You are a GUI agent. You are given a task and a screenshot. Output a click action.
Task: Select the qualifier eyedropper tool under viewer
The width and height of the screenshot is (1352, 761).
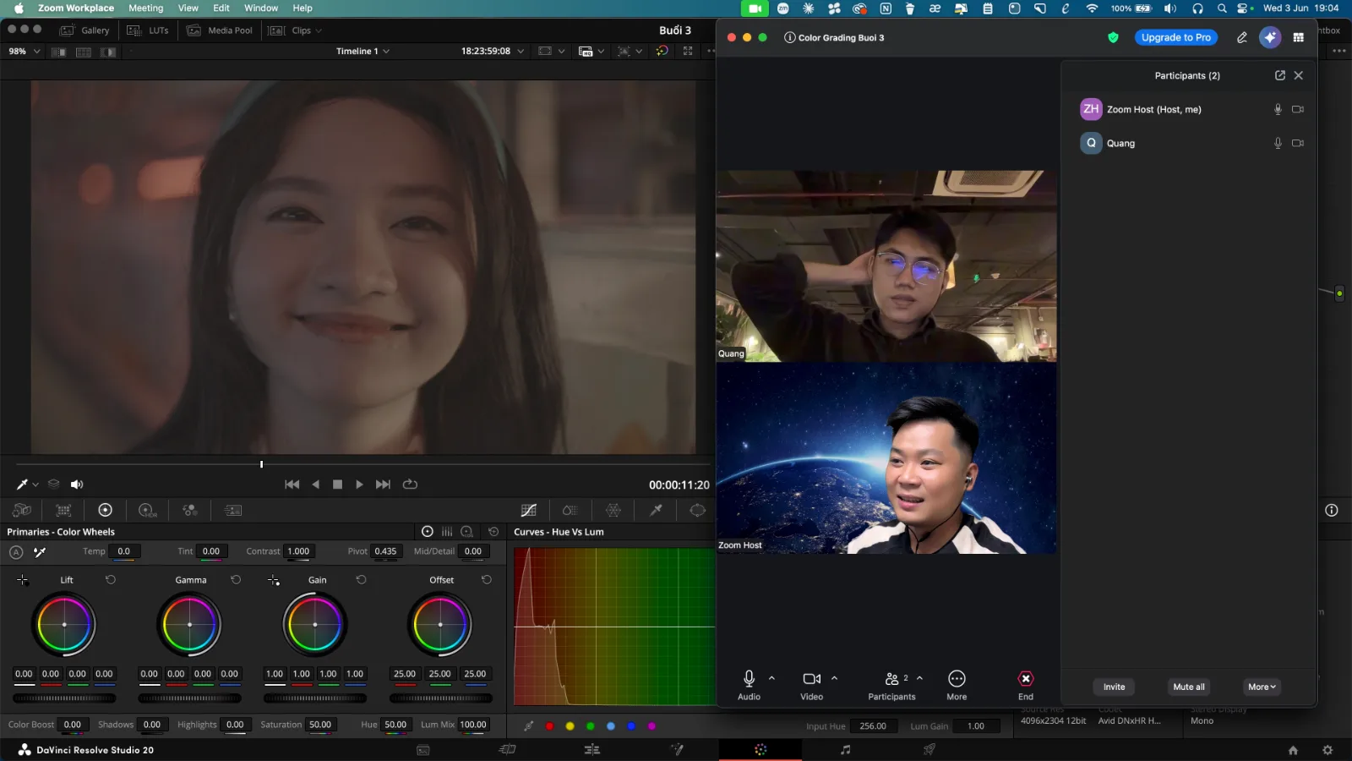pyautogui.click(x=22, y=485)
